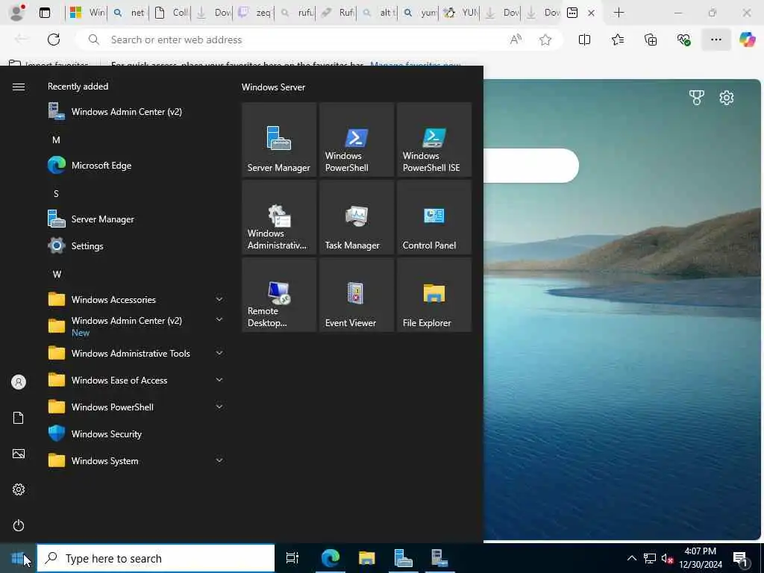764x573 pixels.
Task: Switch to the 'YUN' tab
Action: [460, 13]
